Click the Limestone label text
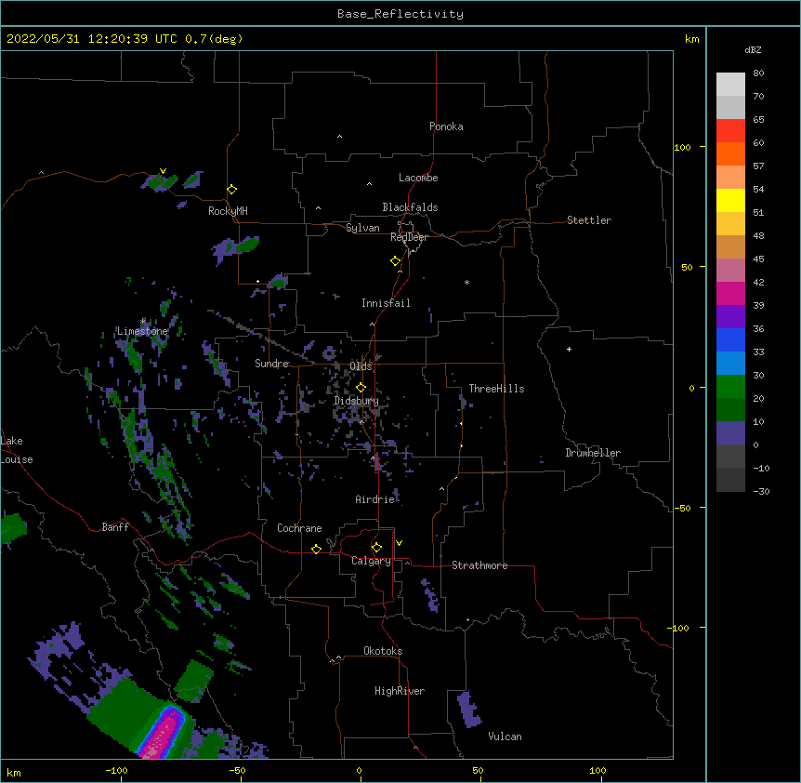Screen dimensions: 801x783 142,331
